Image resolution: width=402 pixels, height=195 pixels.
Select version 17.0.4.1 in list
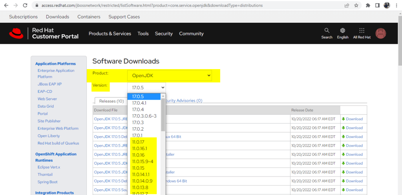tap(144, 103)
